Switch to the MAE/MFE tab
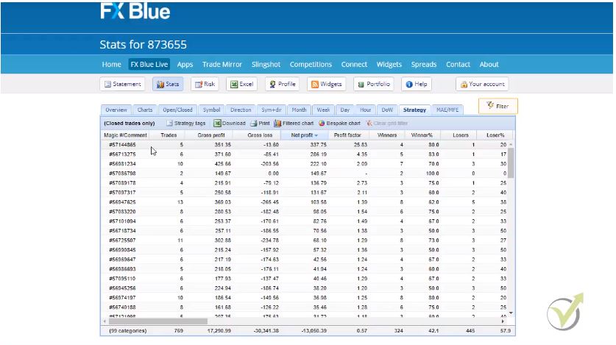 pos(447,110)
